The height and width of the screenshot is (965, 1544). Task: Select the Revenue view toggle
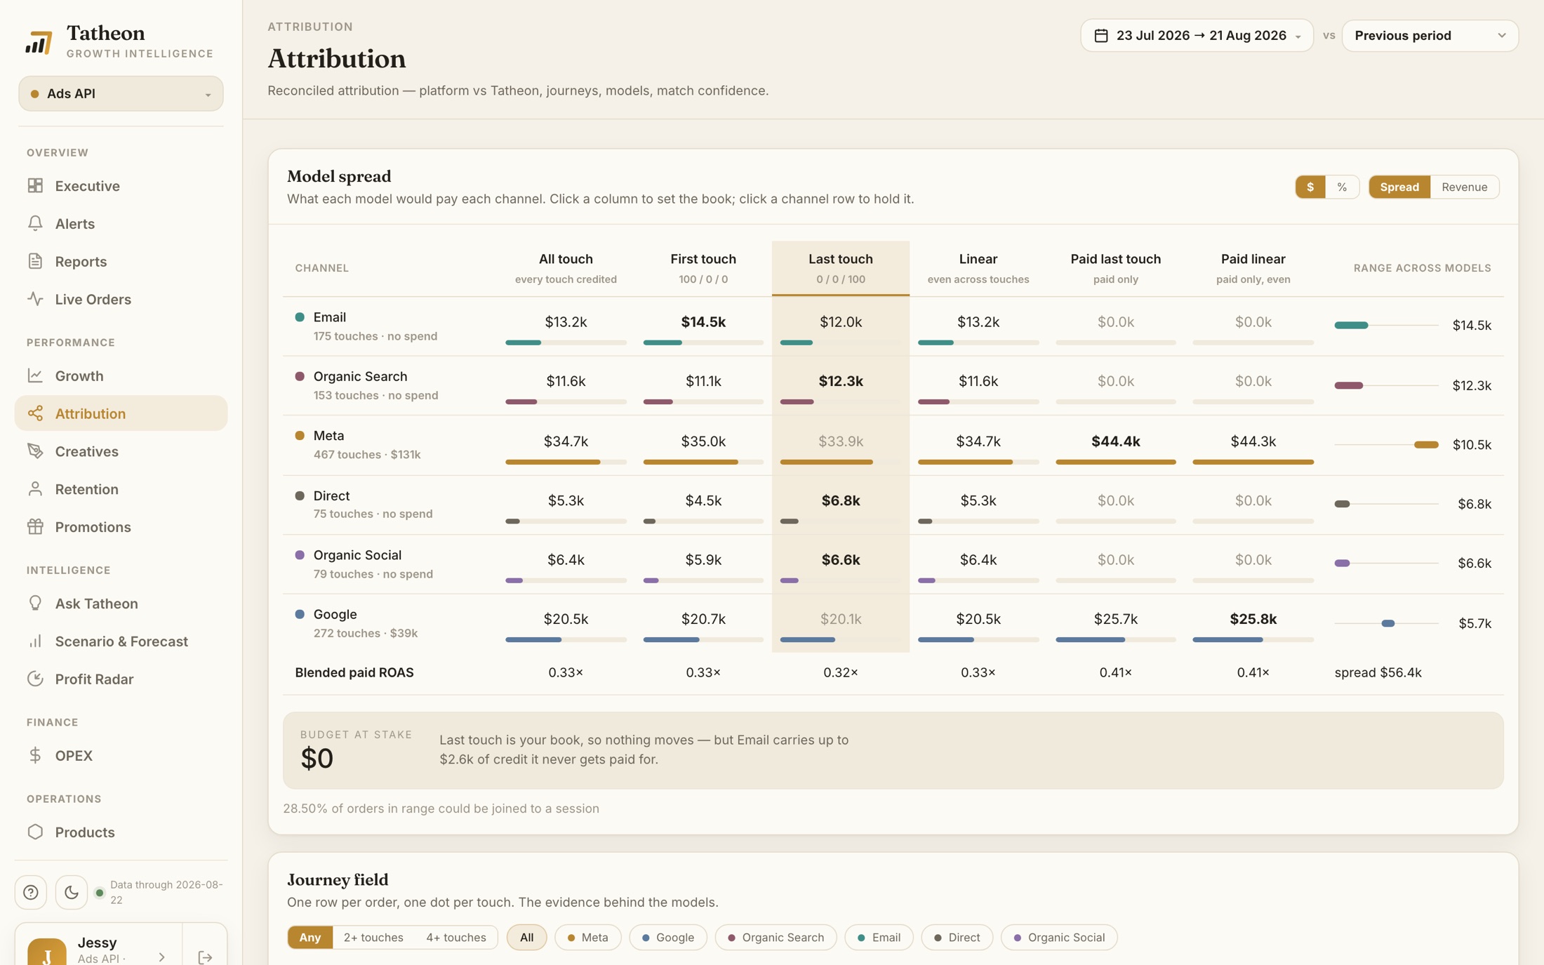pyautogui.click(x=1464, y=187)
